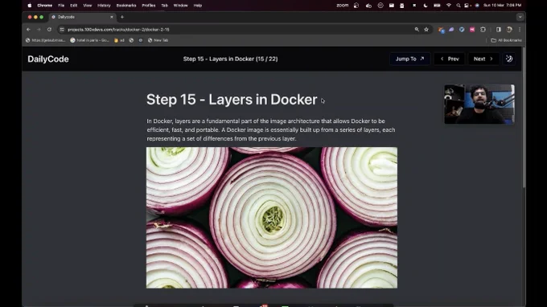The height and width of the screenshot is (307, 547).
Task: Open the Bookmarks menu
Action: pyautogui.click(x=126, y=6)
